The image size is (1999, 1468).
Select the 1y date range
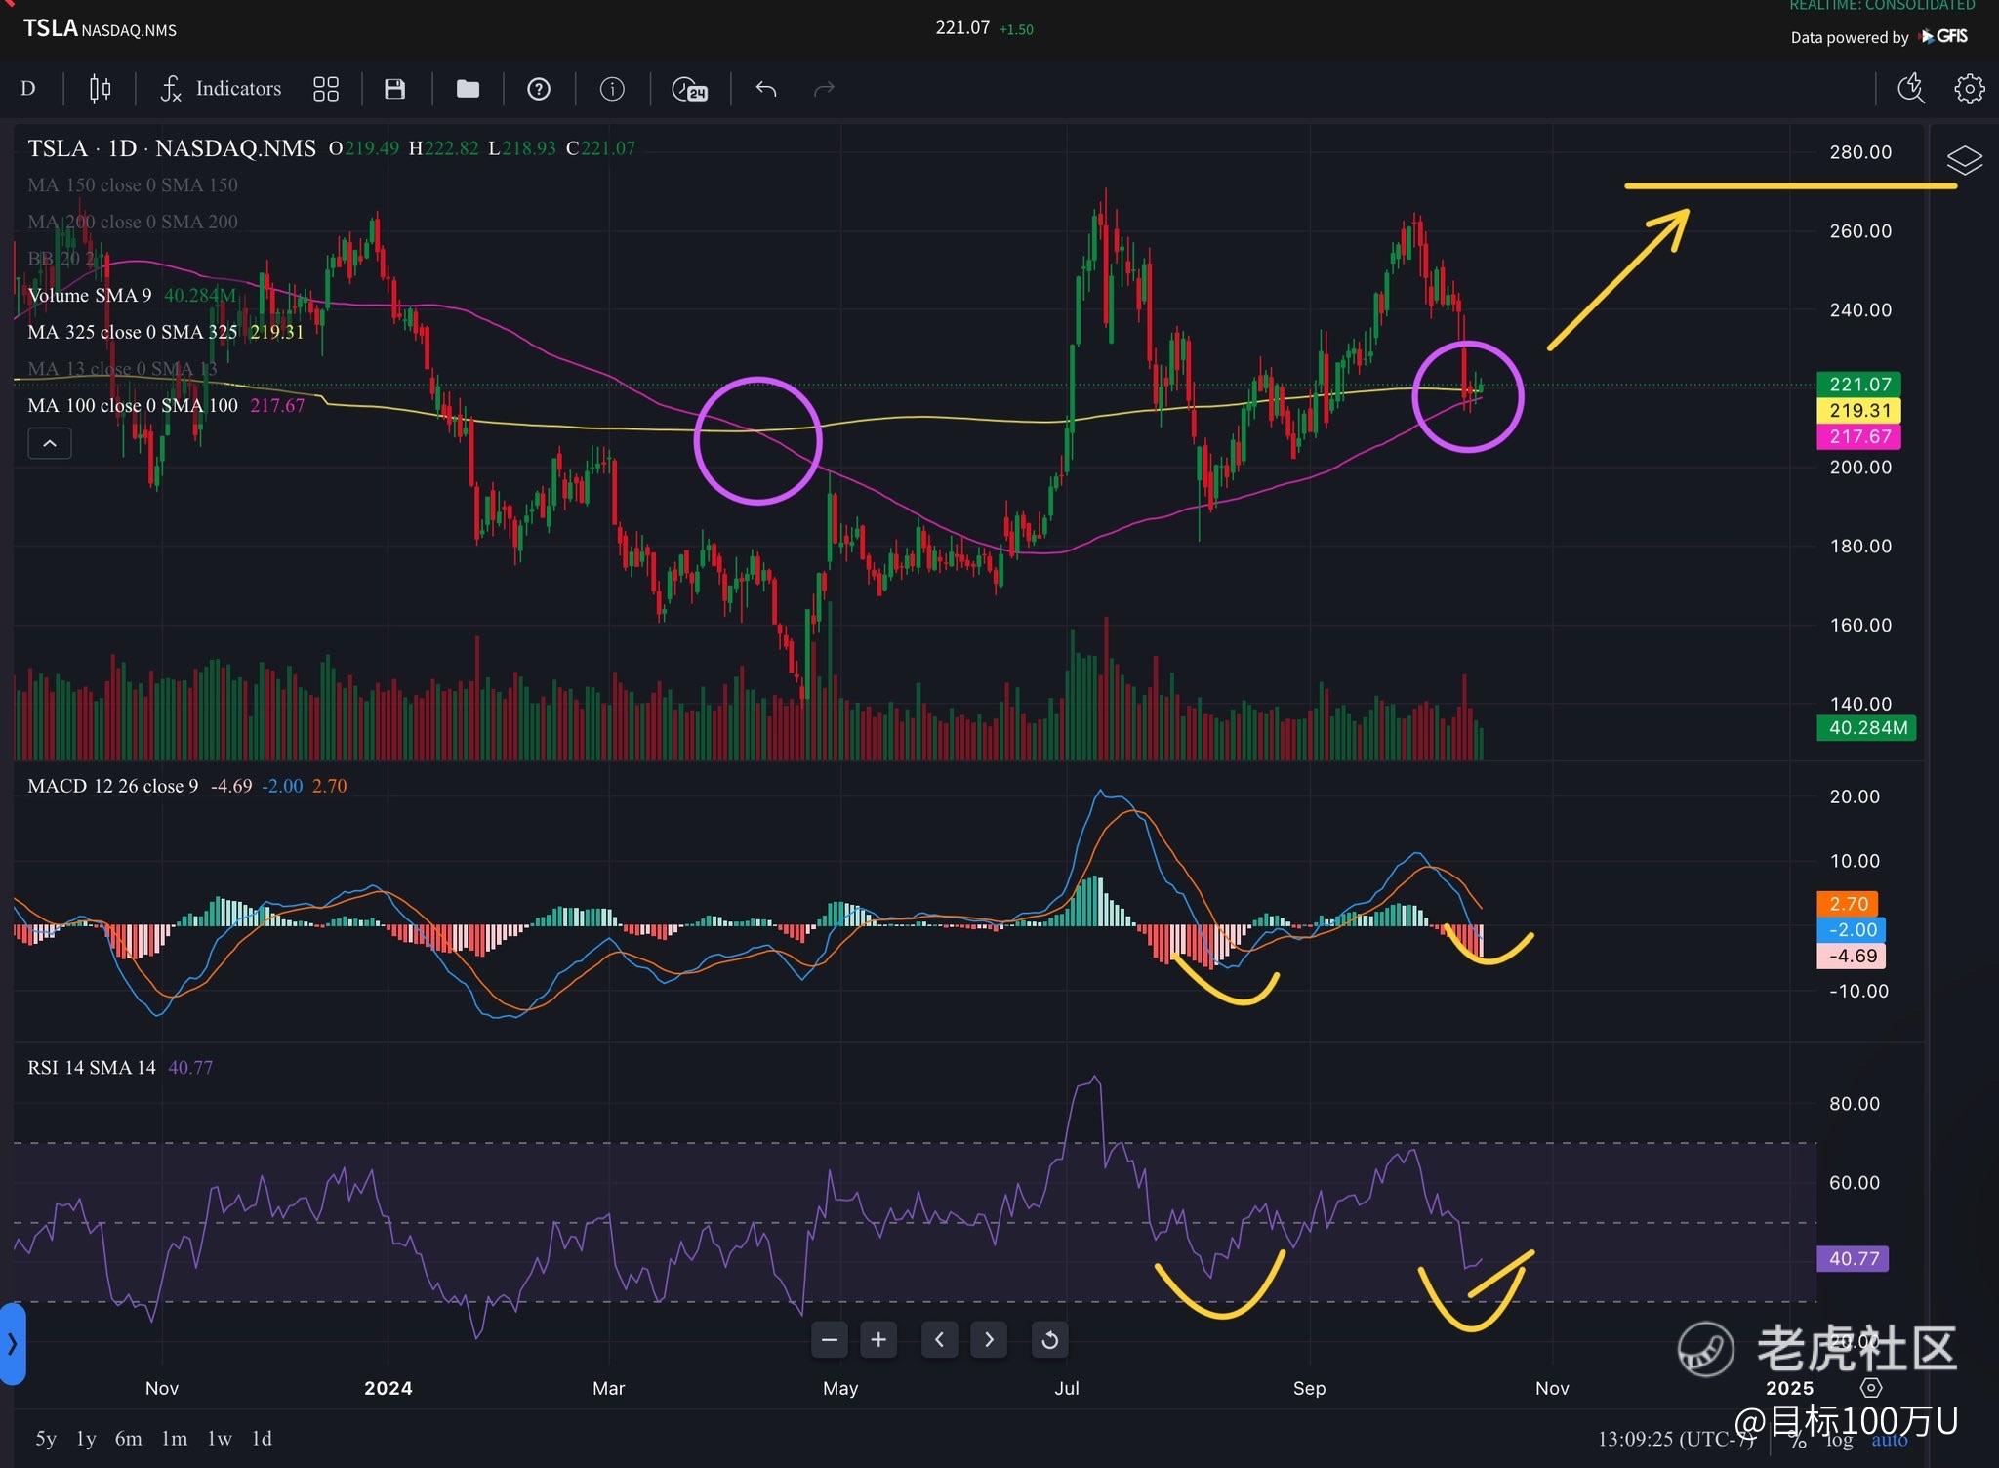87,1439
